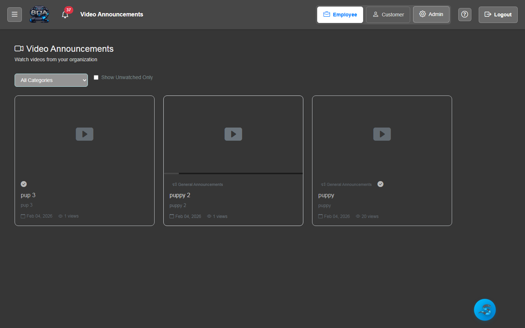Toggle the watched checkmark on 'pup 3'

[x=24, y=184]
